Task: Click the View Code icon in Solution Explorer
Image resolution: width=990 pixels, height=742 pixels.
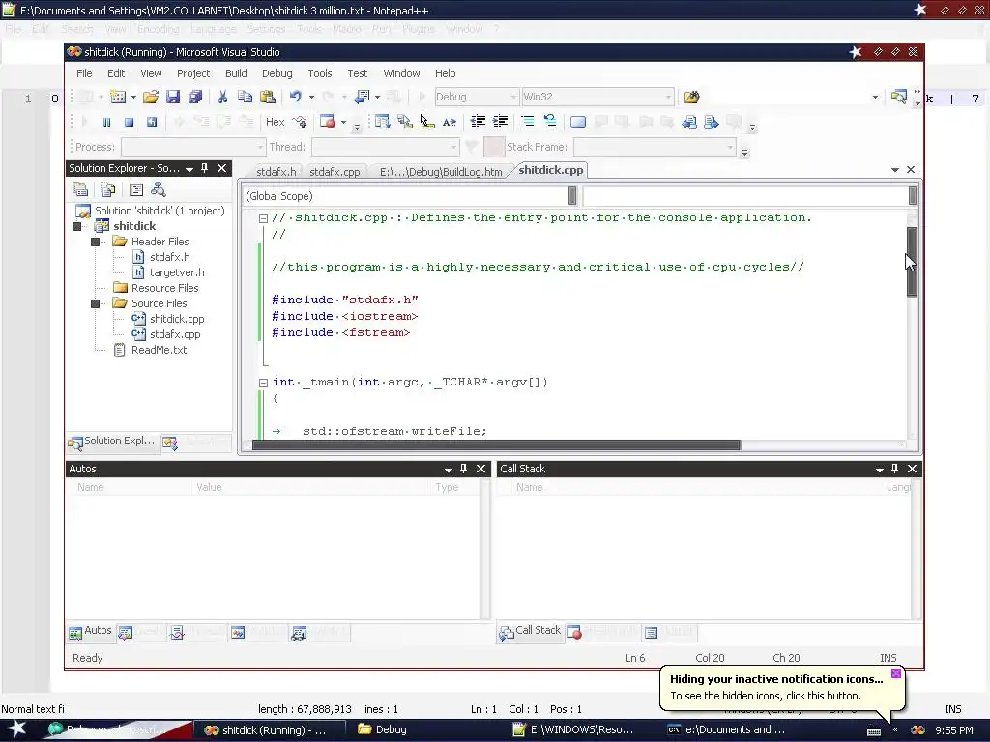Action: coord(135,189)
